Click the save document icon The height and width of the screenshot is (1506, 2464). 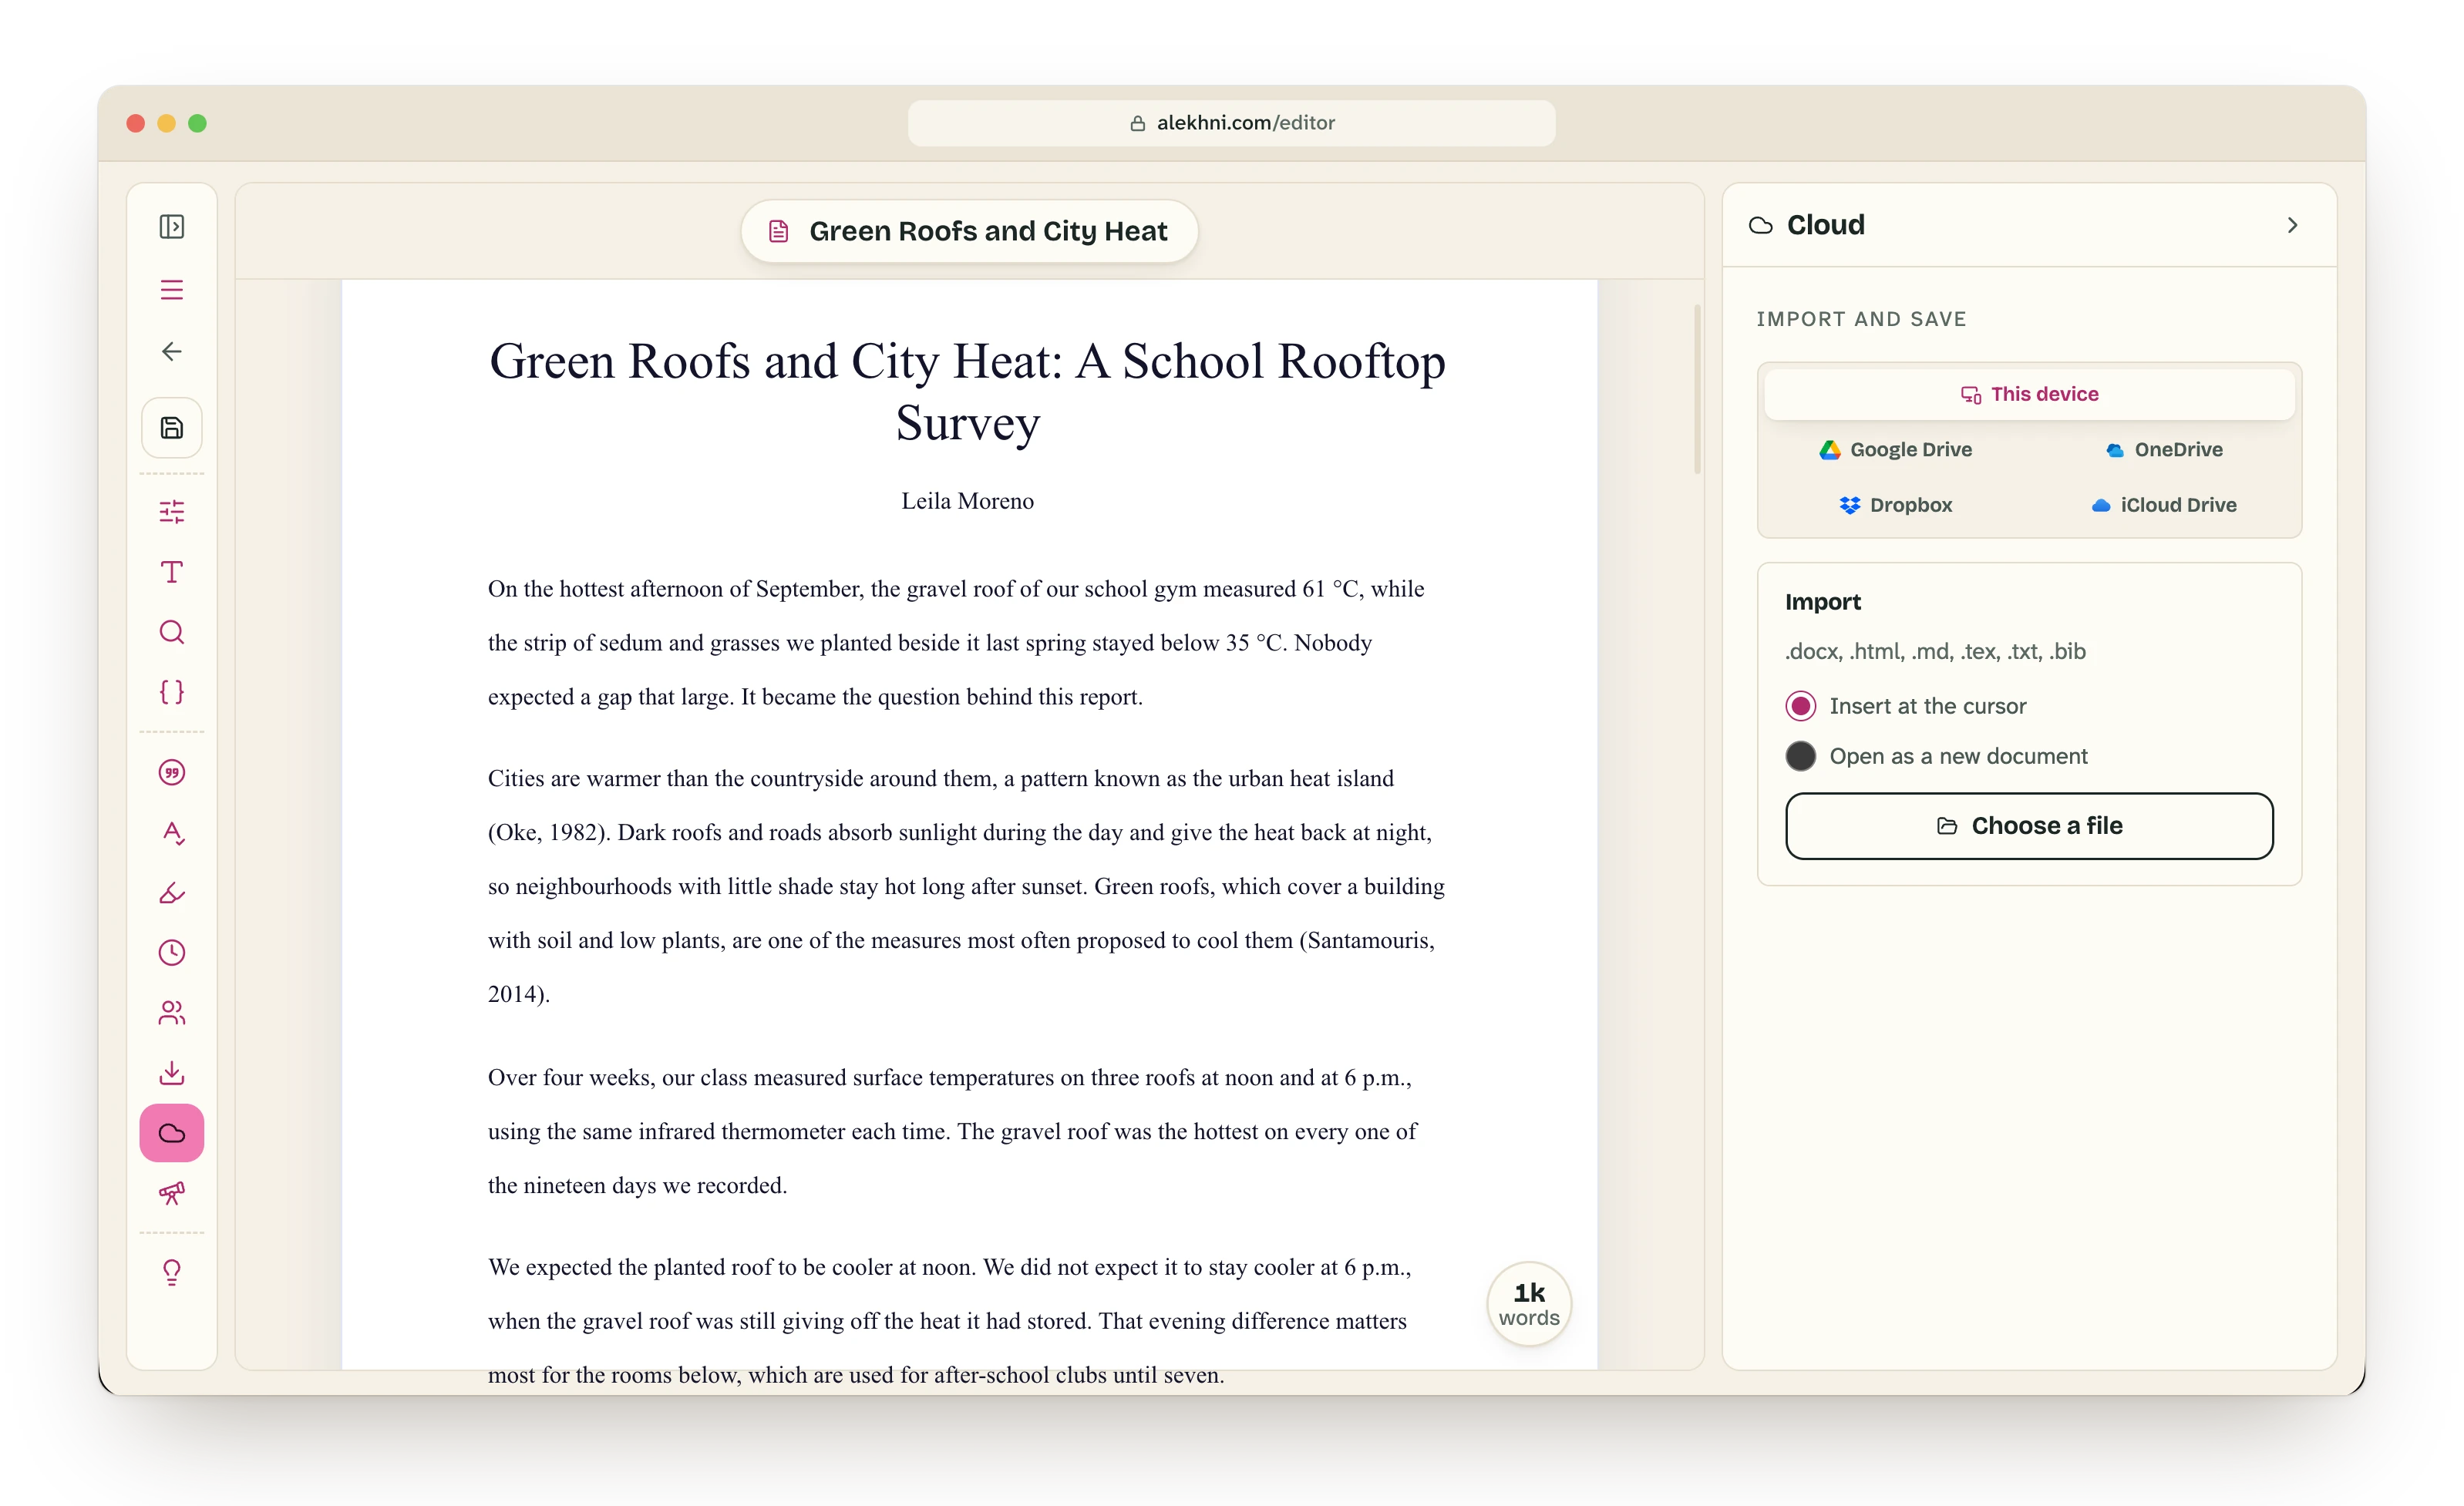click(172, 428)
